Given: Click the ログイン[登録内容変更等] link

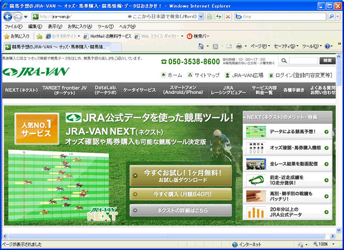Looking at the screenshot, I should coord(300,75).
